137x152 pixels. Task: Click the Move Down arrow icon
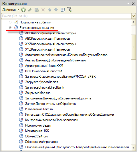pos(56,10)
